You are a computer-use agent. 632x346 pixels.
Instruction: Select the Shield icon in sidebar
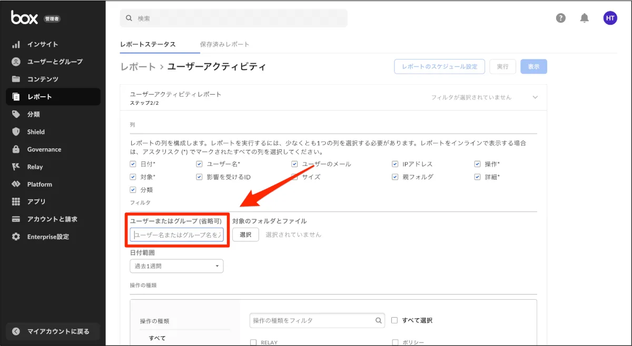click(x=16, y=132)
